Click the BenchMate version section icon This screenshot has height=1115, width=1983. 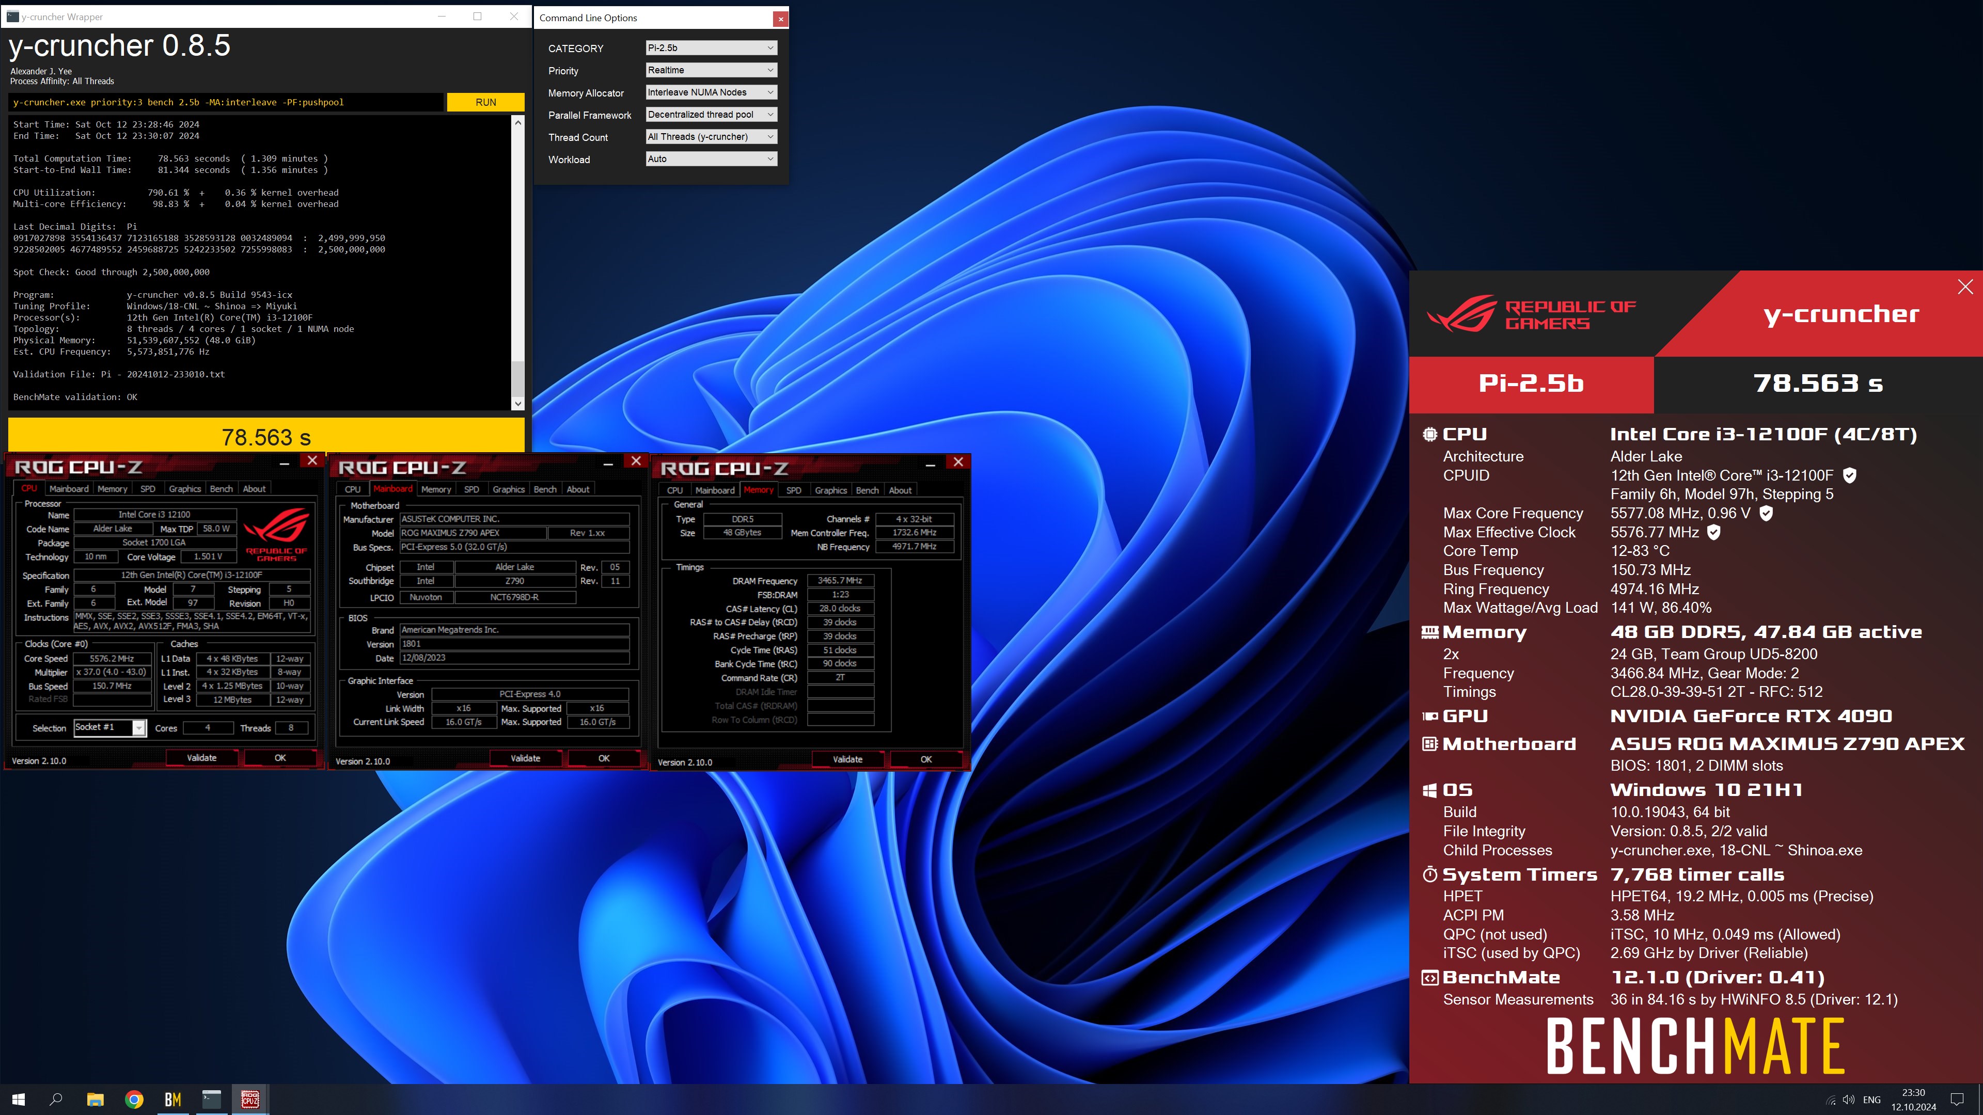click(1429, 978)
